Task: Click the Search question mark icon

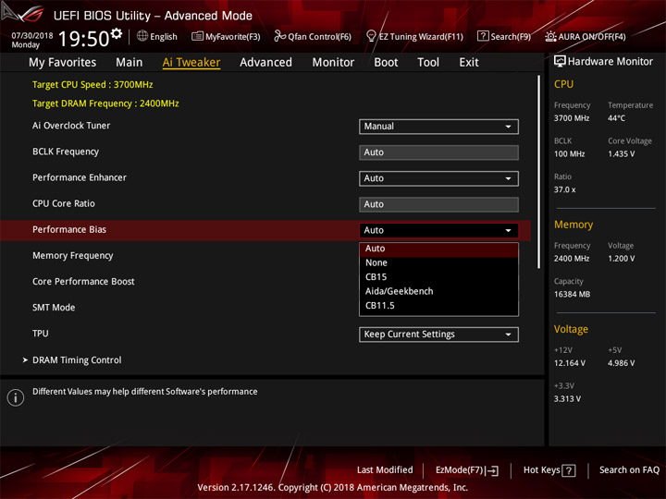Action: click(483, 36)
